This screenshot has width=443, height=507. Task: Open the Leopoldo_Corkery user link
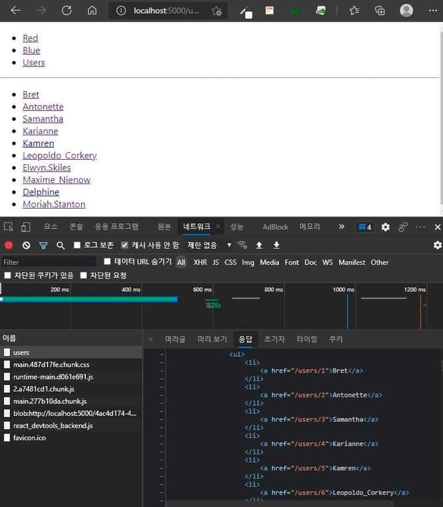coord(59,156)
